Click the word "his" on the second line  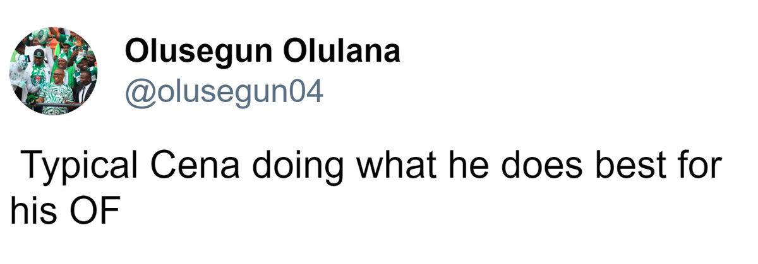[x=30, y=212]
